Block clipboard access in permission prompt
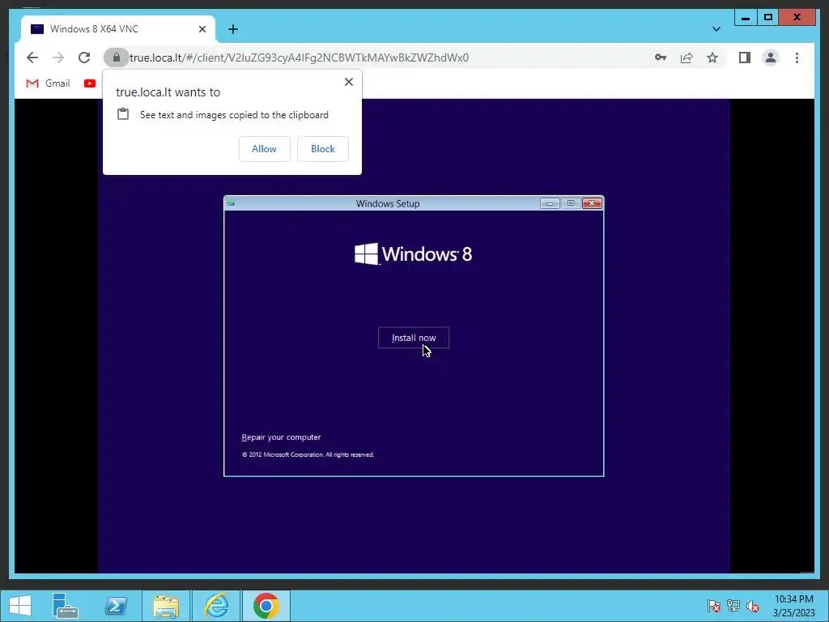This screenshot has height=622, width=829. point(323,149)
